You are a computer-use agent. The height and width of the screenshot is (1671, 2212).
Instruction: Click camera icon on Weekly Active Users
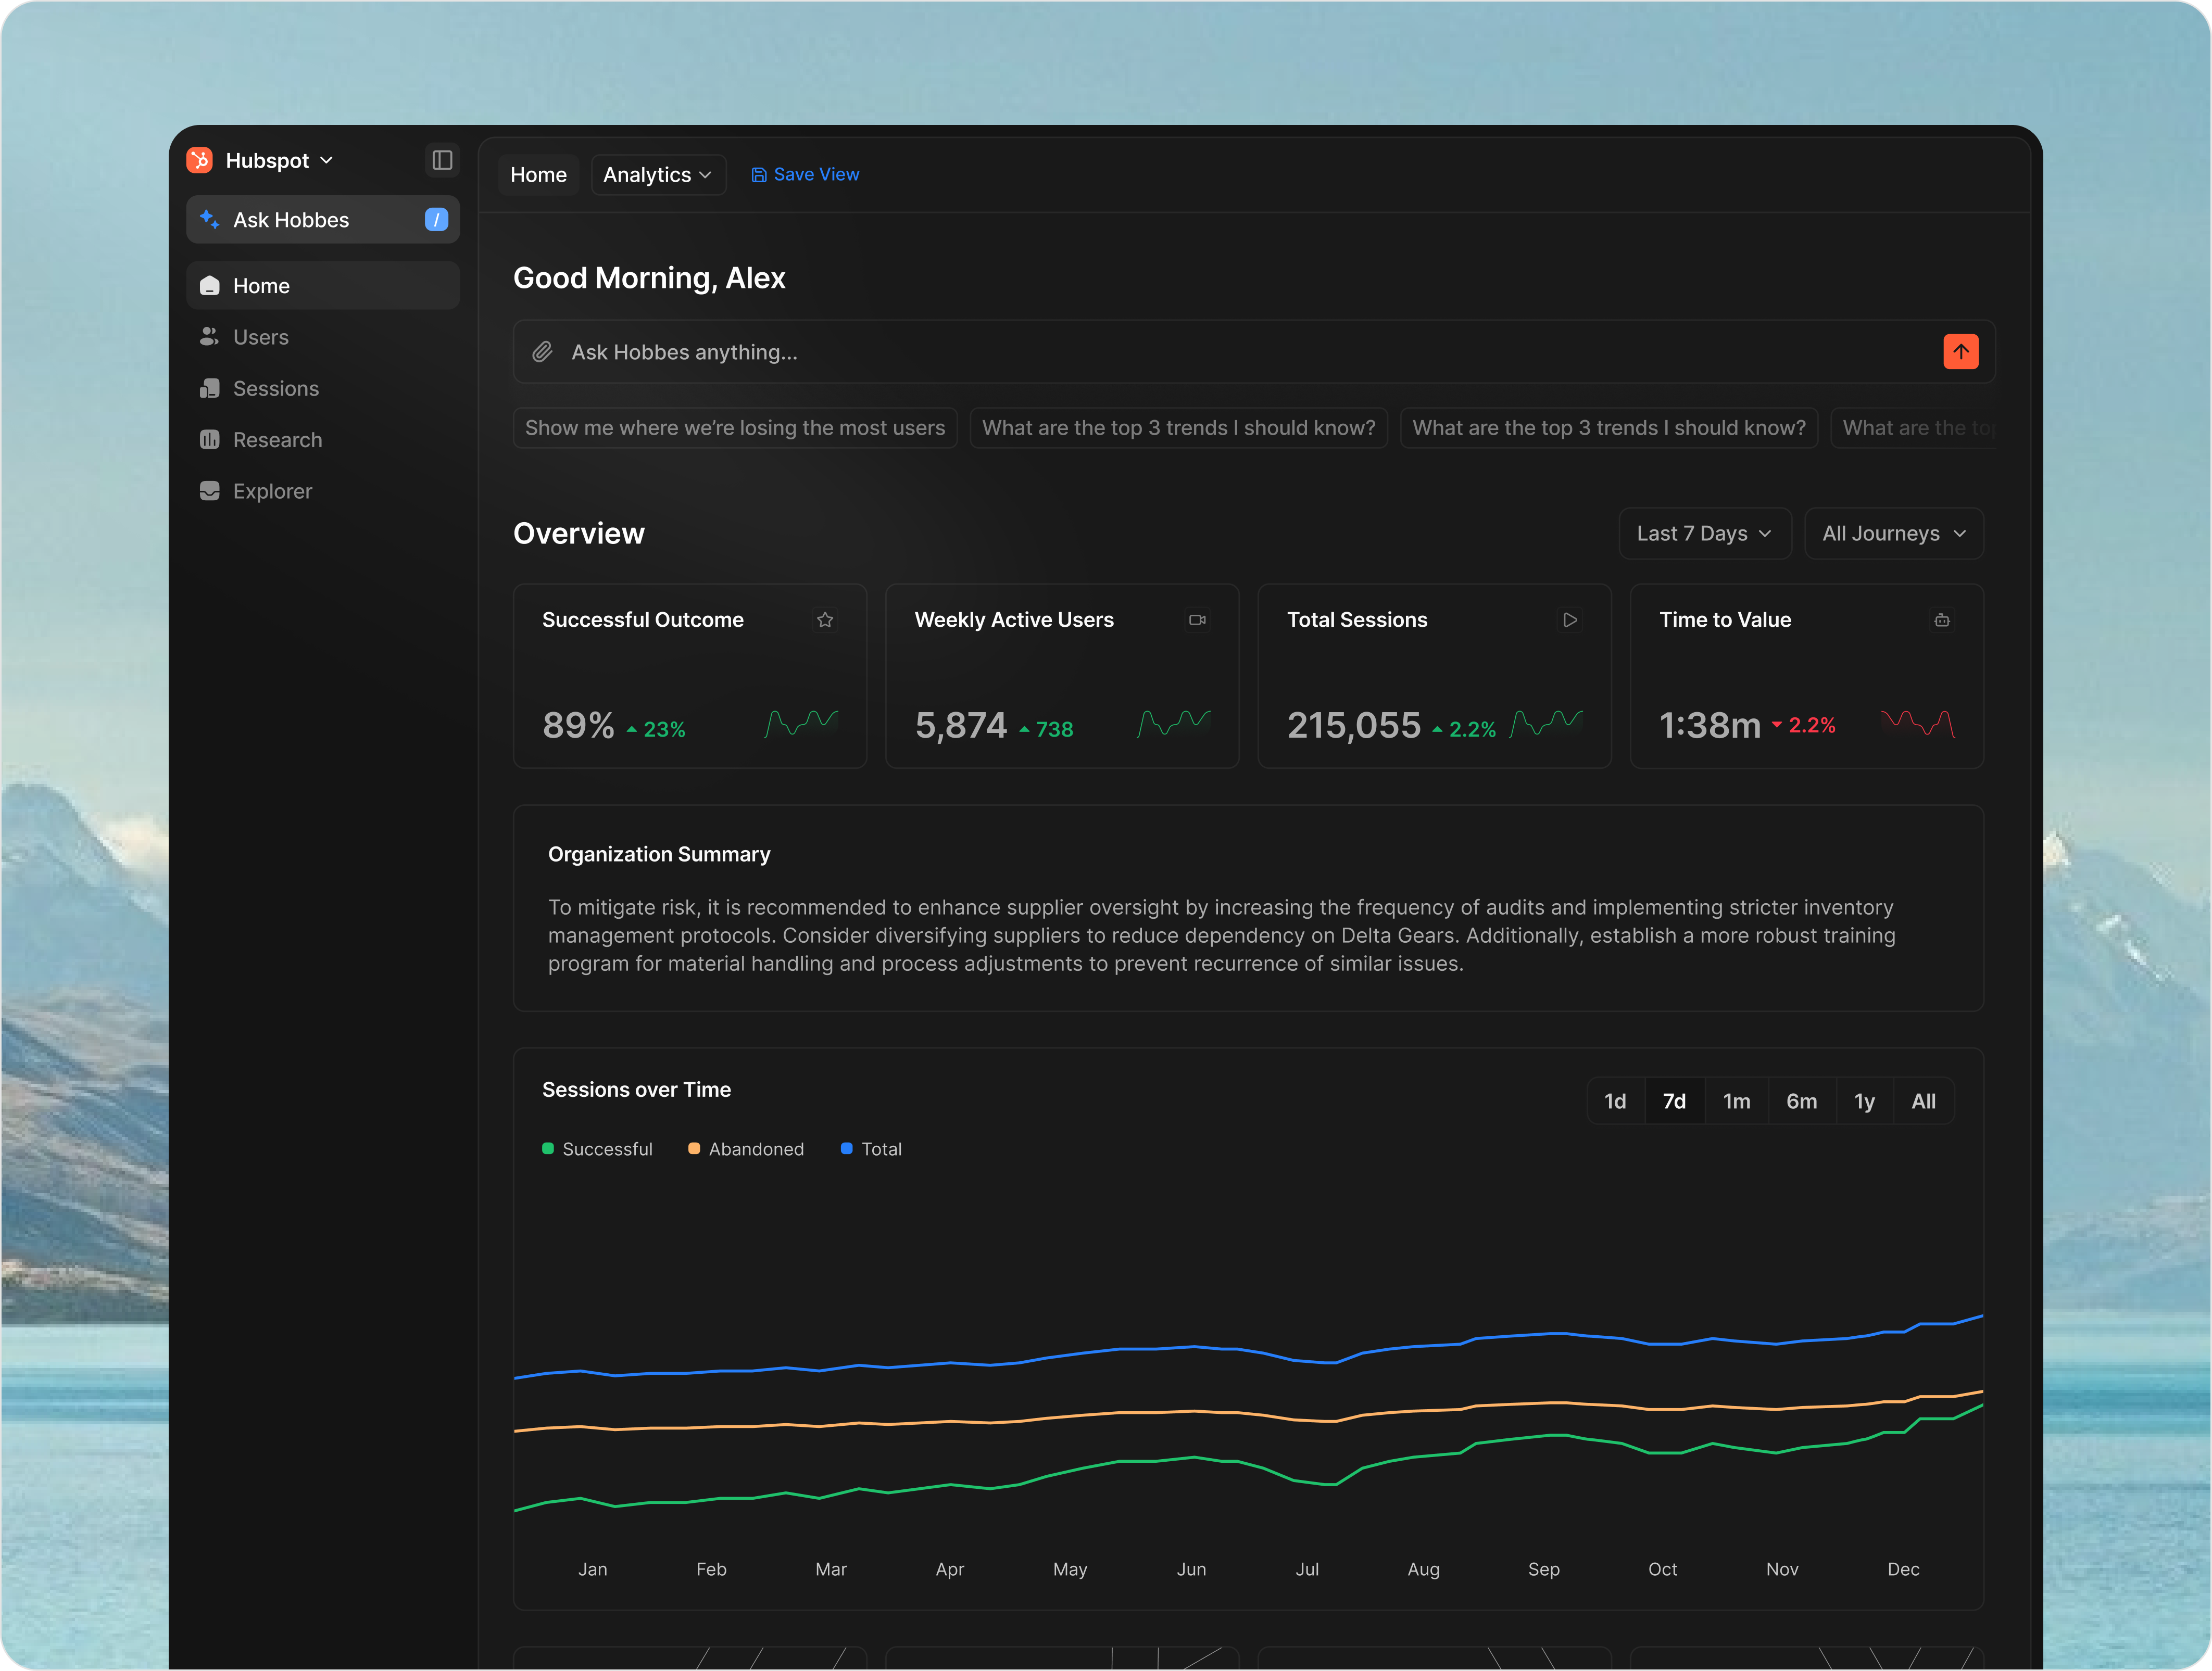coord(1197,620)
